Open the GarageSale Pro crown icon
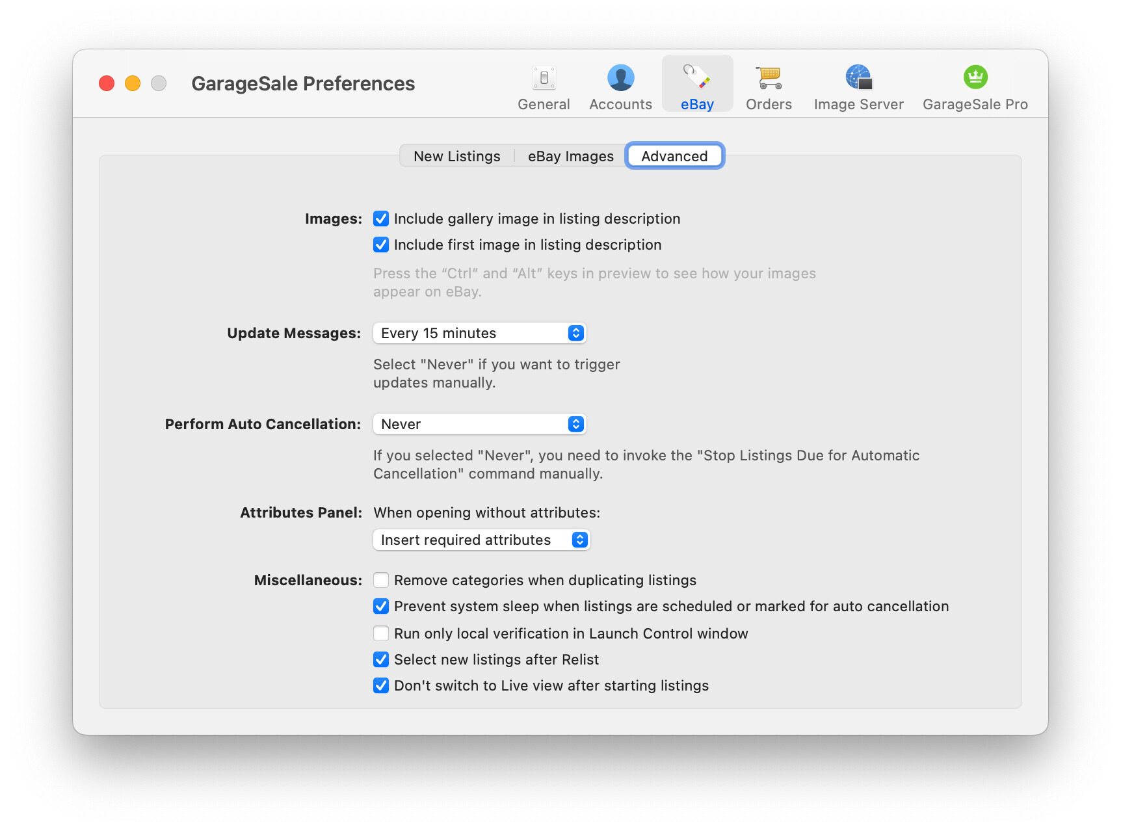Image resolution: width=1121 pixels, height=831 pixels. tap(975, 77)
